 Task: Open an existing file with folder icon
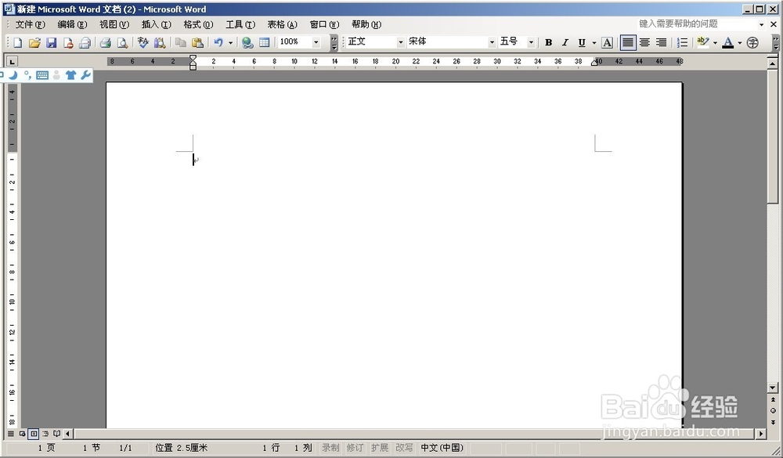(x=34, y=42)
